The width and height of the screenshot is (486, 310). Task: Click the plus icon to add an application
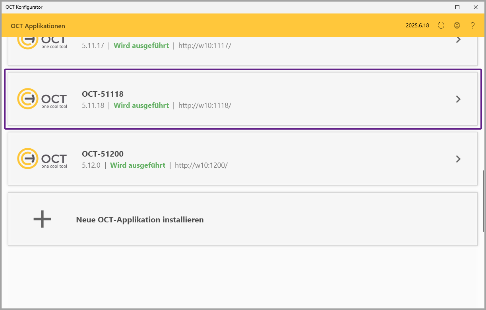(42, 219)
